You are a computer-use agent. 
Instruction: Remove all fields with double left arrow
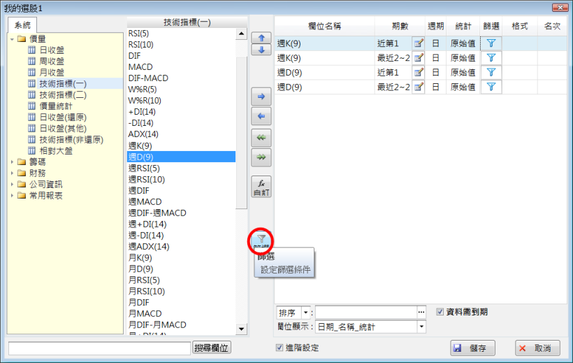coord(261,138)
